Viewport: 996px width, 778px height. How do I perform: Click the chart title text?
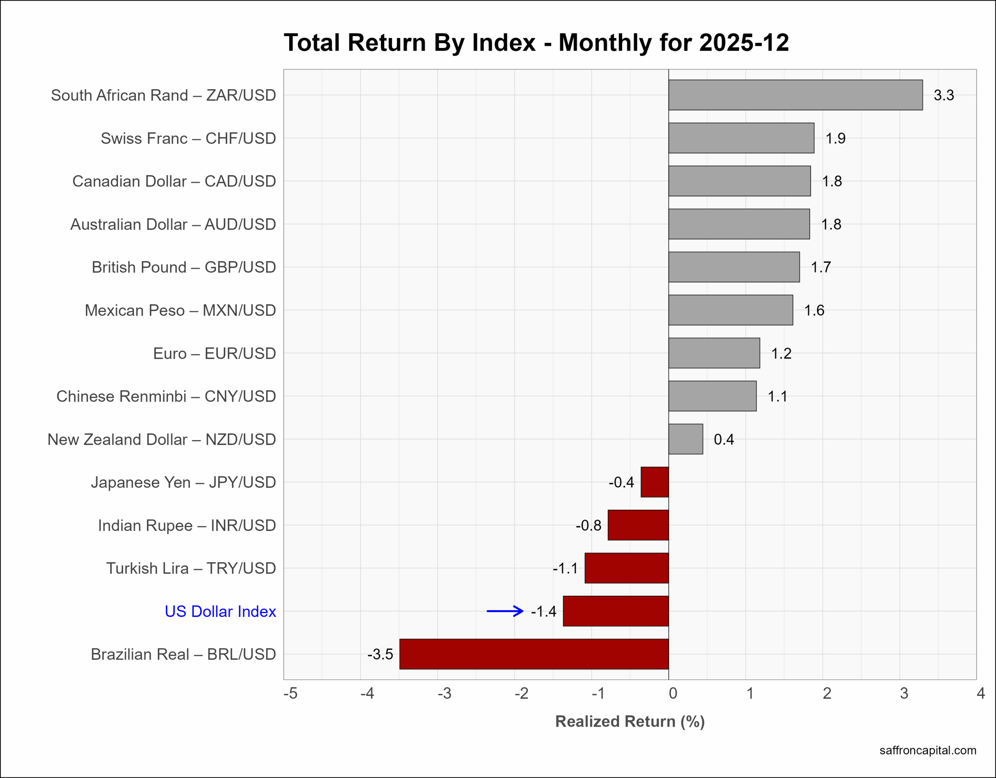pyautogui.click(x=536, y=42)
